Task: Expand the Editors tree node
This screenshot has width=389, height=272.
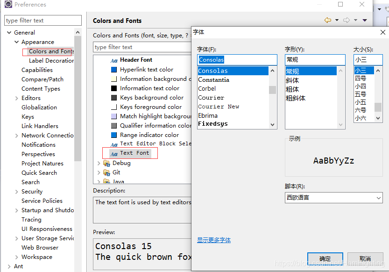Action: (17, 98)
